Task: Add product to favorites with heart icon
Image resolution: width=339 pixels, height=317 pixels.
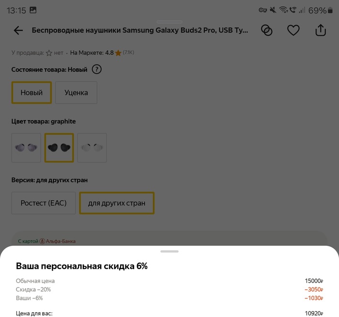Action: 293,30
